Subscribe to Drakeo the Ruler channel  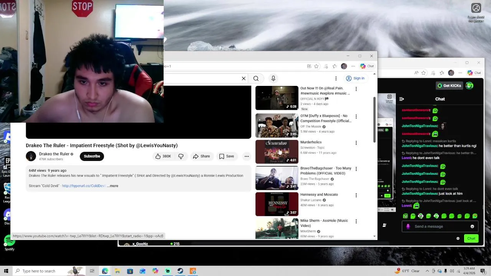[92, 156]
